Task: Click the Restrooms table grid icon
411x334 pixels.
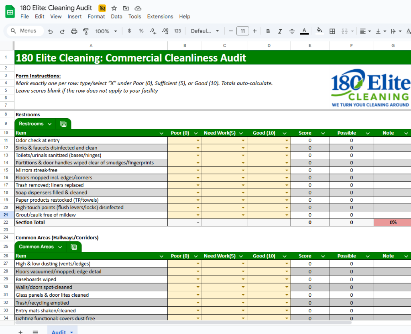Action: (63, 124)
